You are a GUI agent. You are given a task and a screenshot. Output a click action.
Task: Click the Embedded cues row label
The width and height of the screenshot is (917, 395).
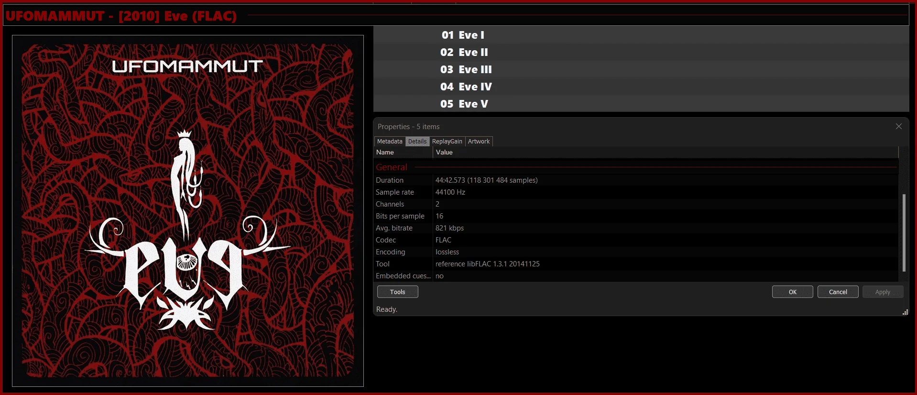pos(403,276)
